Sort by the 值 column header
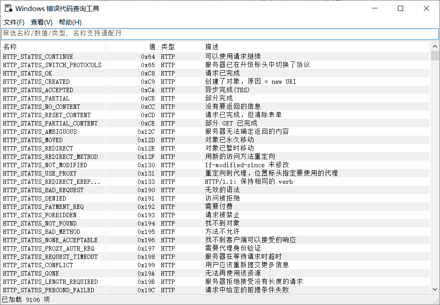This screenshot has height=305, width=440. point(132,47)
